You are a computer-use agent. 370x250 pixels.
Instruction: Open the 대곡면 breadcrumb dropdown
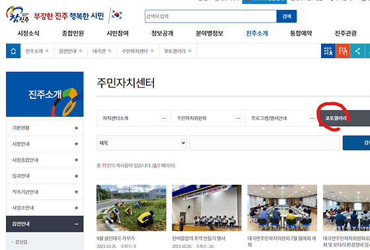pyautogui.click(x=102, y=51)
